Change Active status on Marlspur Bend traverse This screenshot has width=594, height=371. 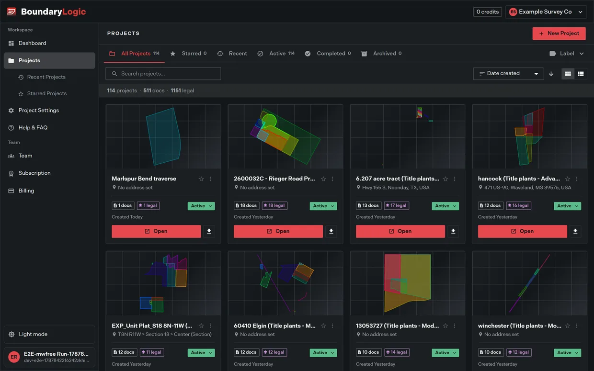(201, 206)
